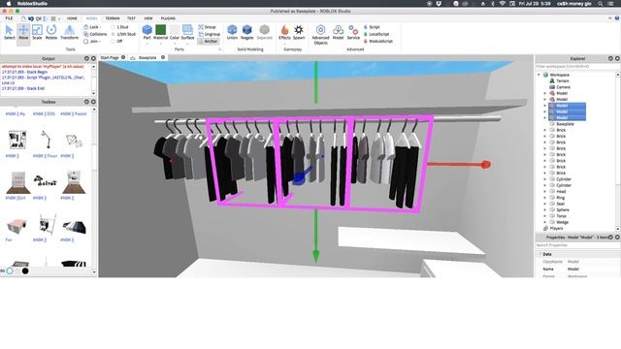Click the Name property value Model
The width and height of the screenshot is (621, 349).
point(573,269)
